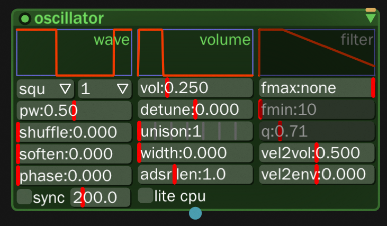Enable the sync checkbox
387x226 pixels.
(x=24, y=197)
